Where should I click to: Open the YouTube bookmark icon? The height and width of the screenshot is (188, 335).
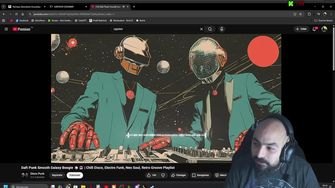11,20
